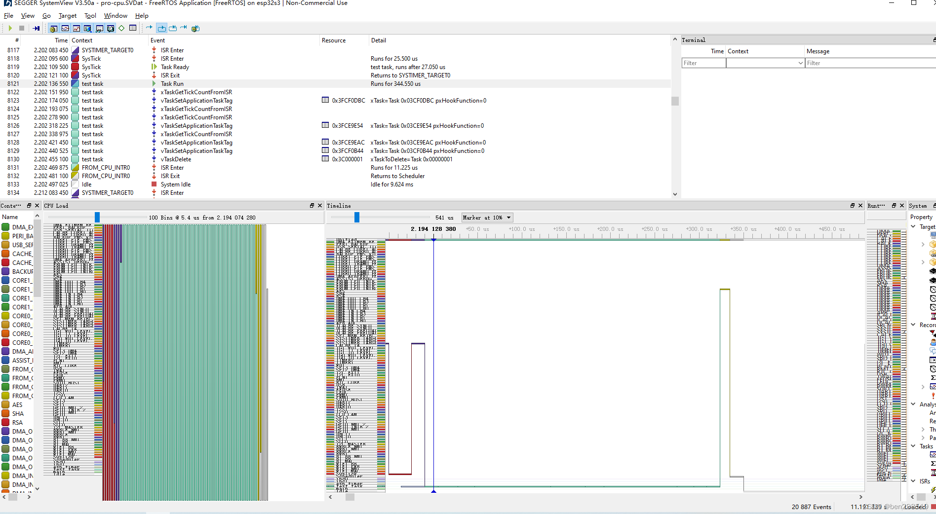Float the Runtime panel
Image resolution: width=936 pixels, height=514 pixels.
pyautogui.click(x=894, y=206)
